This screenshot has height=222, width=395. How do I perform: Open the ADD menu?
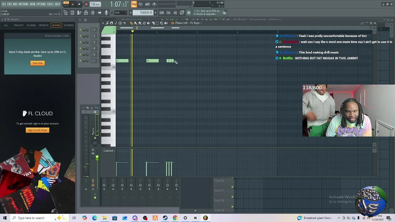click(15, 4)
